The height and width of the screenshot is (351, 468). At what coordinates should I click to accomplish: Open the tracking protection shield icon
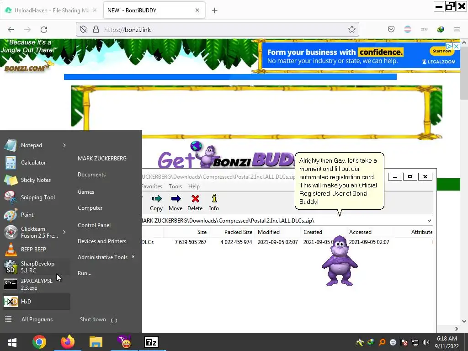83,30
